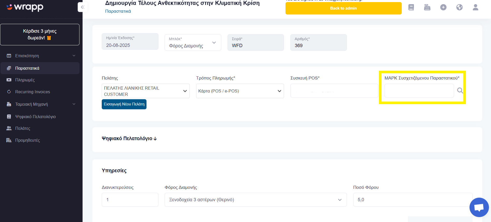Open the globe language icon
The height and width of the screenshot is (222, 491).
coord(459,7)
